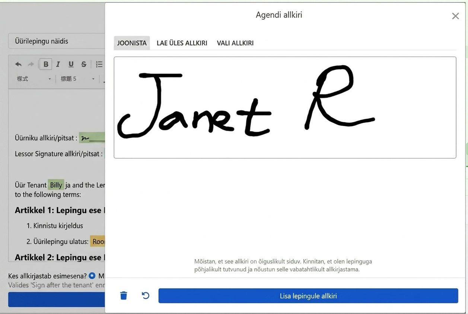468x314 pixels.
Task: Click the Üürilepingu näidis title field
Action: tap(57, 41)
